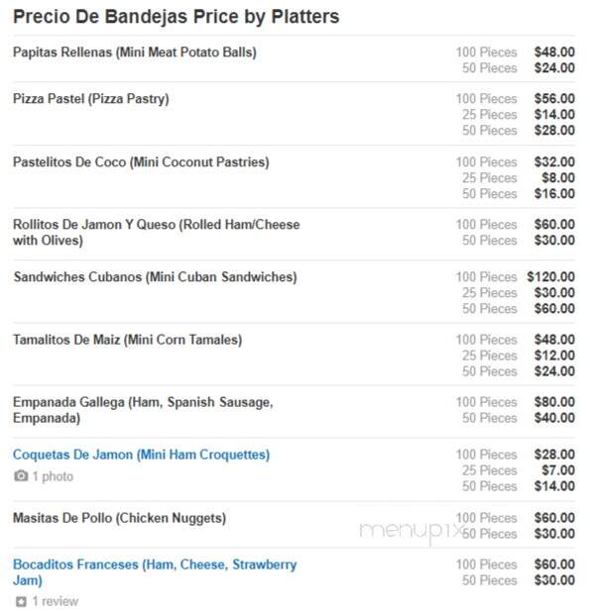Click the camera icon beside 1 photo
Screen dimensions: 590x612
pos(21,475)
